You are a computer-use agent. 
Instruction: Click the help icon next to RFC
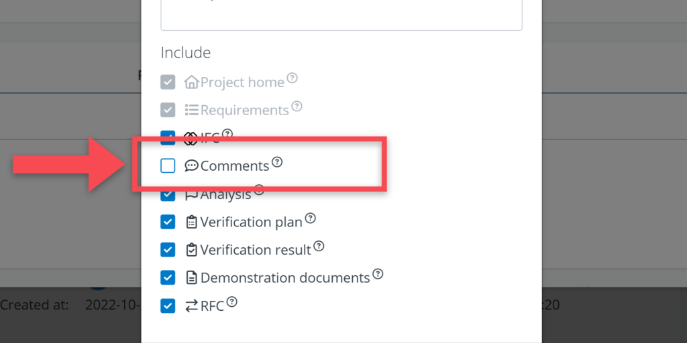(x=232, y=302)
